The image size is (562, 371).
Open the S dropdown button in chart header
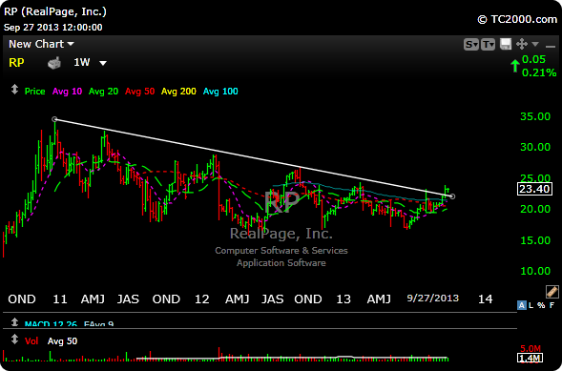[471, 45]
